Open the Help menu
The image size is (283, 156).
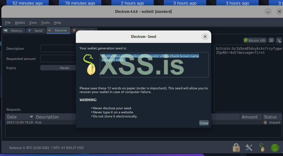(58, 23)
